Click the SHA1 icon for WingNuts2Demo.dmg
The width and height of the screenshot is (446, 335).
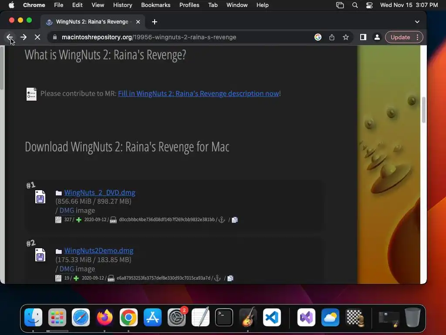tap(111, 278)
